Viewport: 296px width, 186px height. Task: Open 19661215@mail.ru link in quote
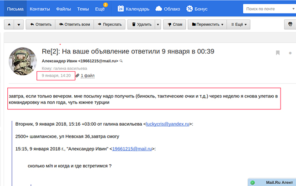pos(132,149)
